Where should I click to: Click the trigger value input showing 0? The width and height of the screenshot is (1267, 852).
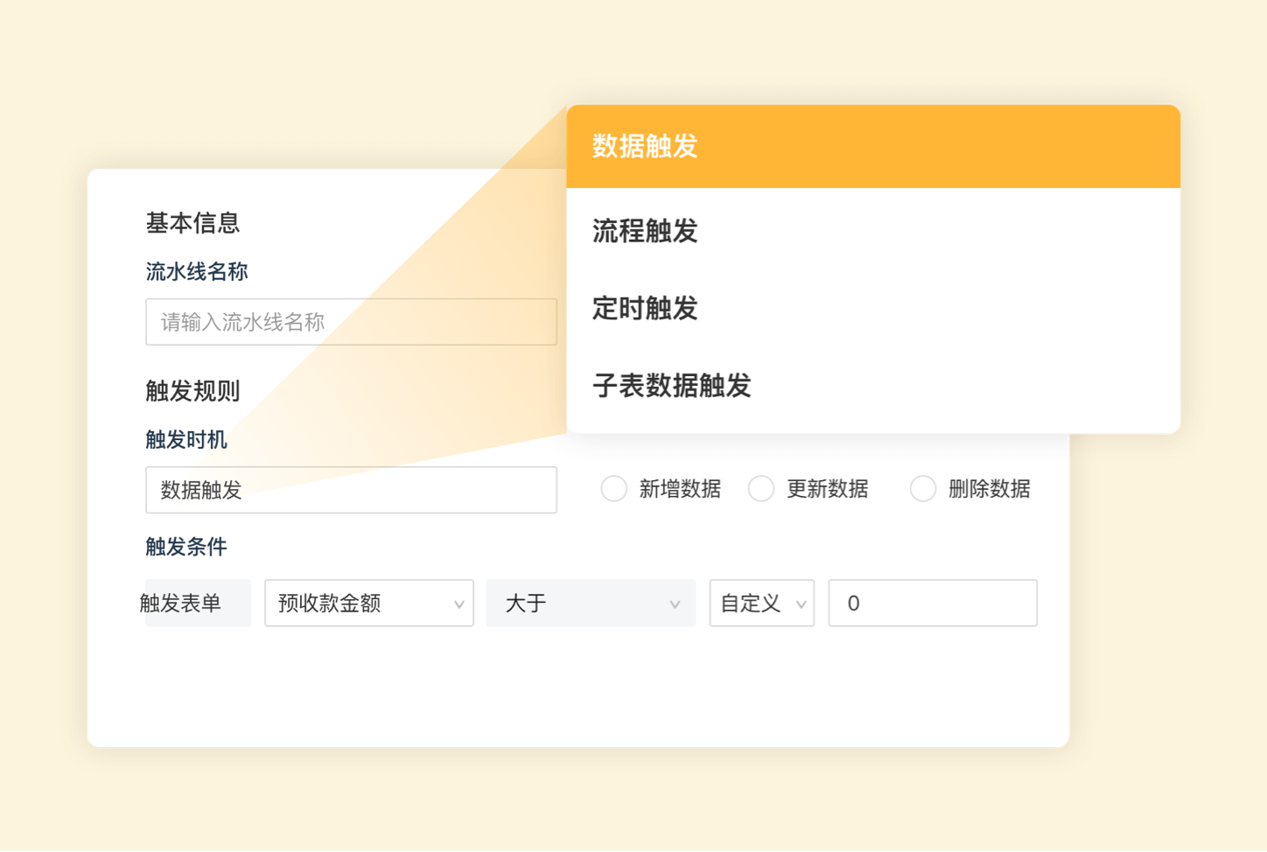[x=932, y=603]
